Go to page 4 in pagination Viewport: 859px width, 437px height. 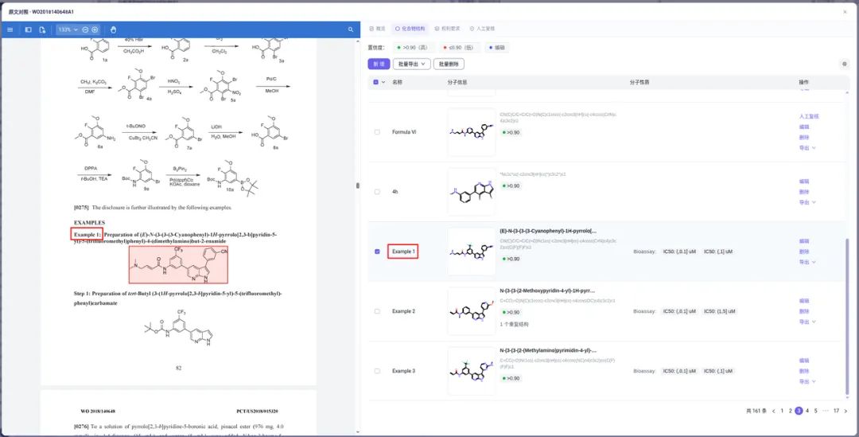(x=807, y=411)
